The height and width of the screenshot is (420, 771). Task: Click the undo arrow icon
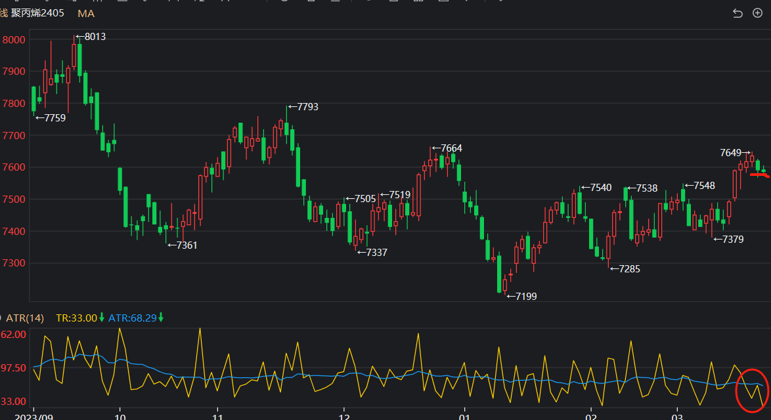point(738,13)
